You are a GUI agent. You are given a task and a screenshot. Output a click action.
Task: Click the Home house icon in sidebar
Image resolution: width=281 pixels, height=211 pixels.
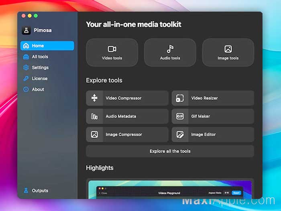pyautogui.click(x=26, y=46)
